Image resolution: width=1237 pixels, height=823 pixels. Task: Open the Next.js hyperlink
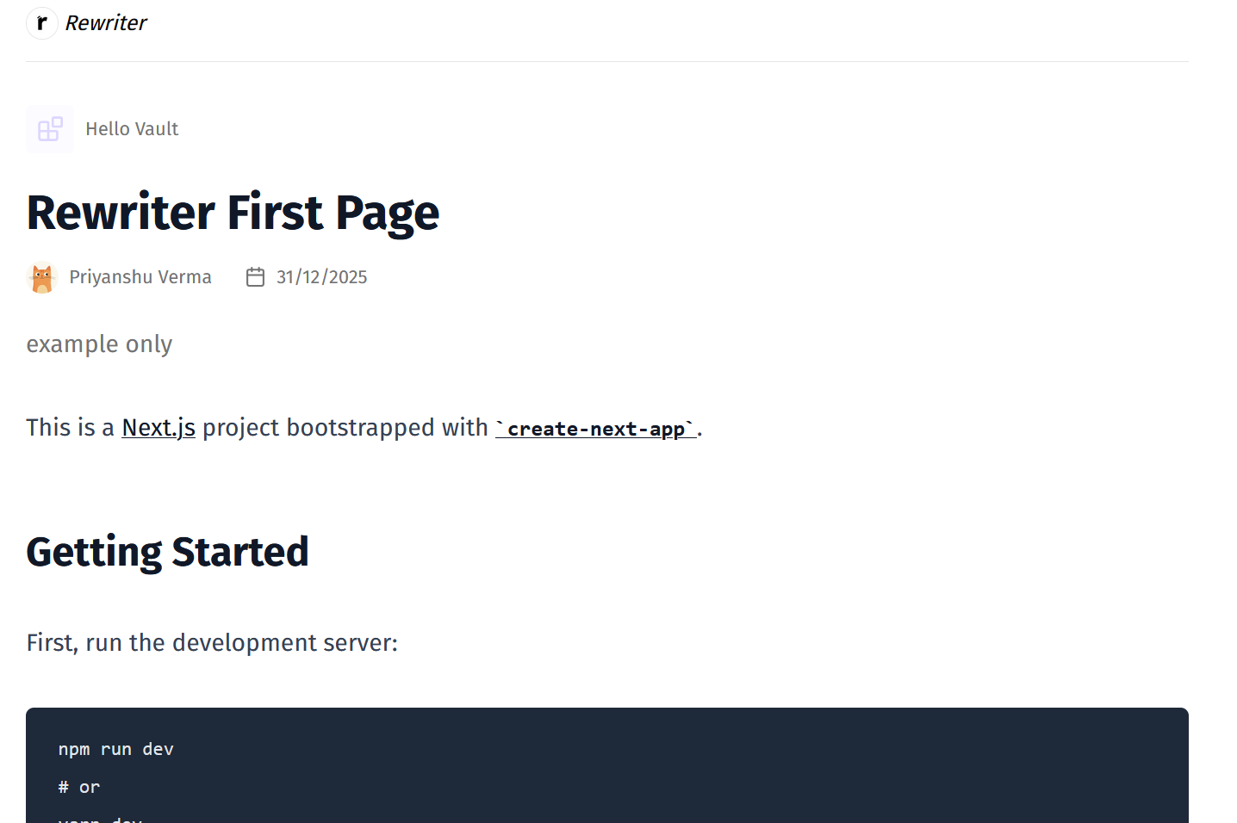(x=159, y=428)
